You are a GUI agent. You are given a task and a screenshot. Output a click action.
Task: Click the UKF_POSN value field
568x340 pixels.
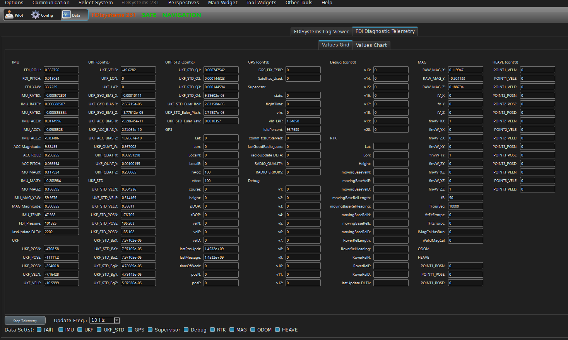coord(61,249)
